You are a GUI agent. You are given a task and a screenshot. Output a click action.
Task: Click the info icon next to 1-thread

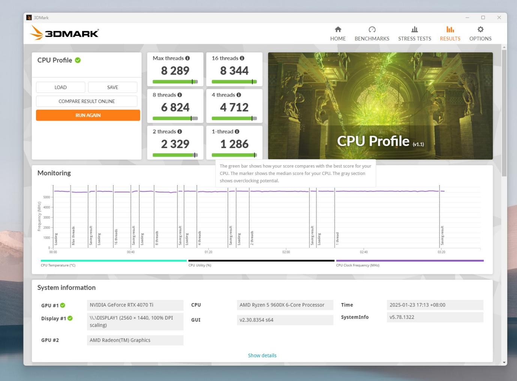tap(237, 131)
